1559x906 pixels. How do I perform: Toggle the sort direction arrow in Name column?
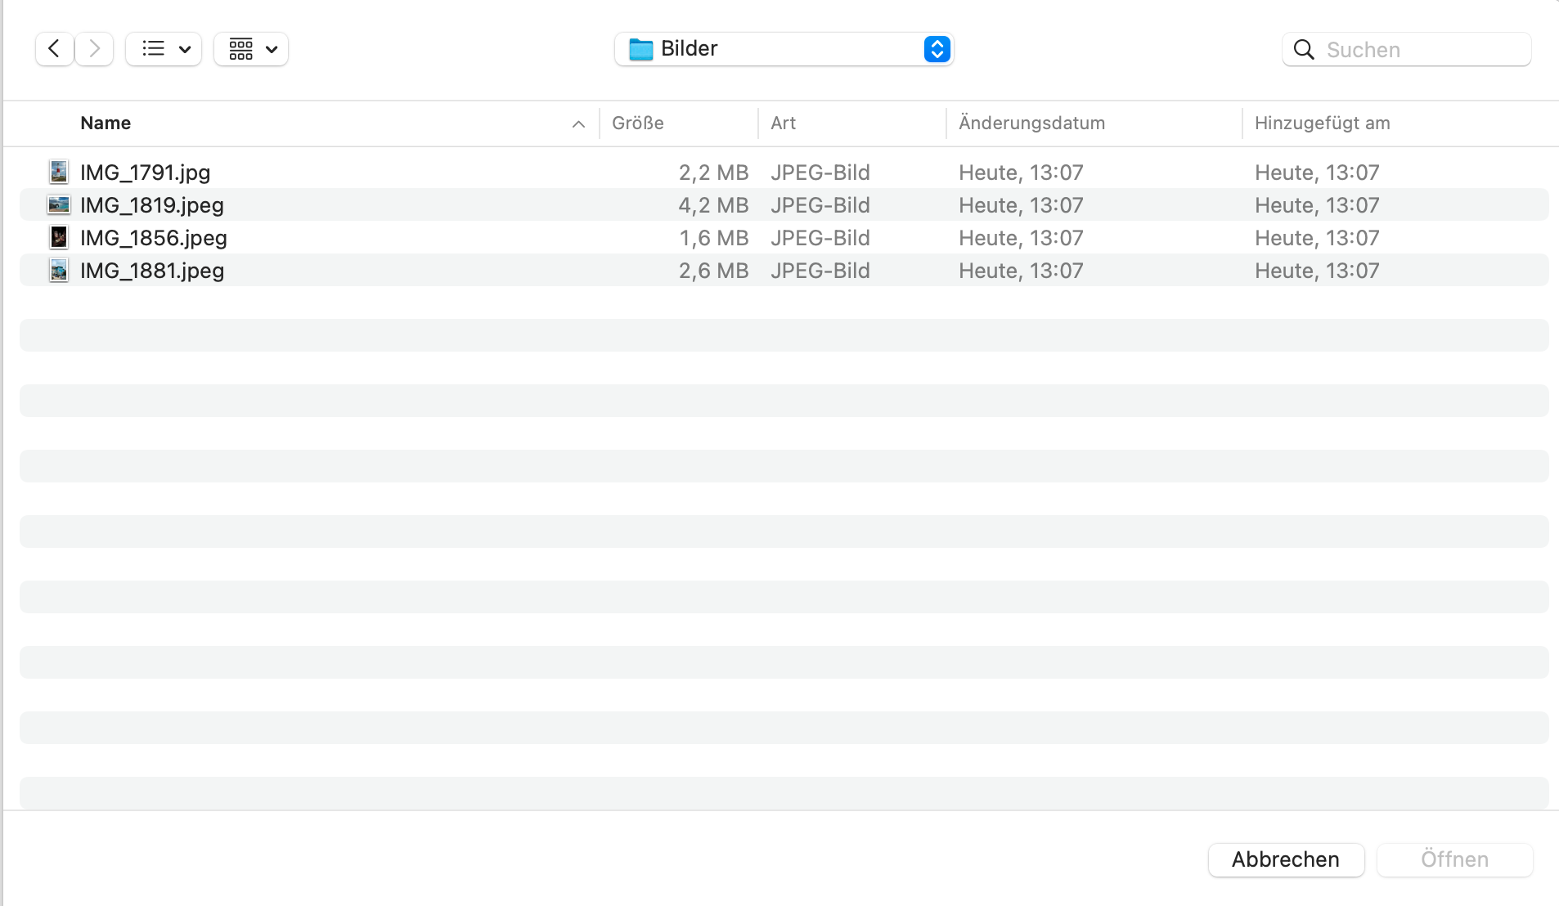[578, 124]
